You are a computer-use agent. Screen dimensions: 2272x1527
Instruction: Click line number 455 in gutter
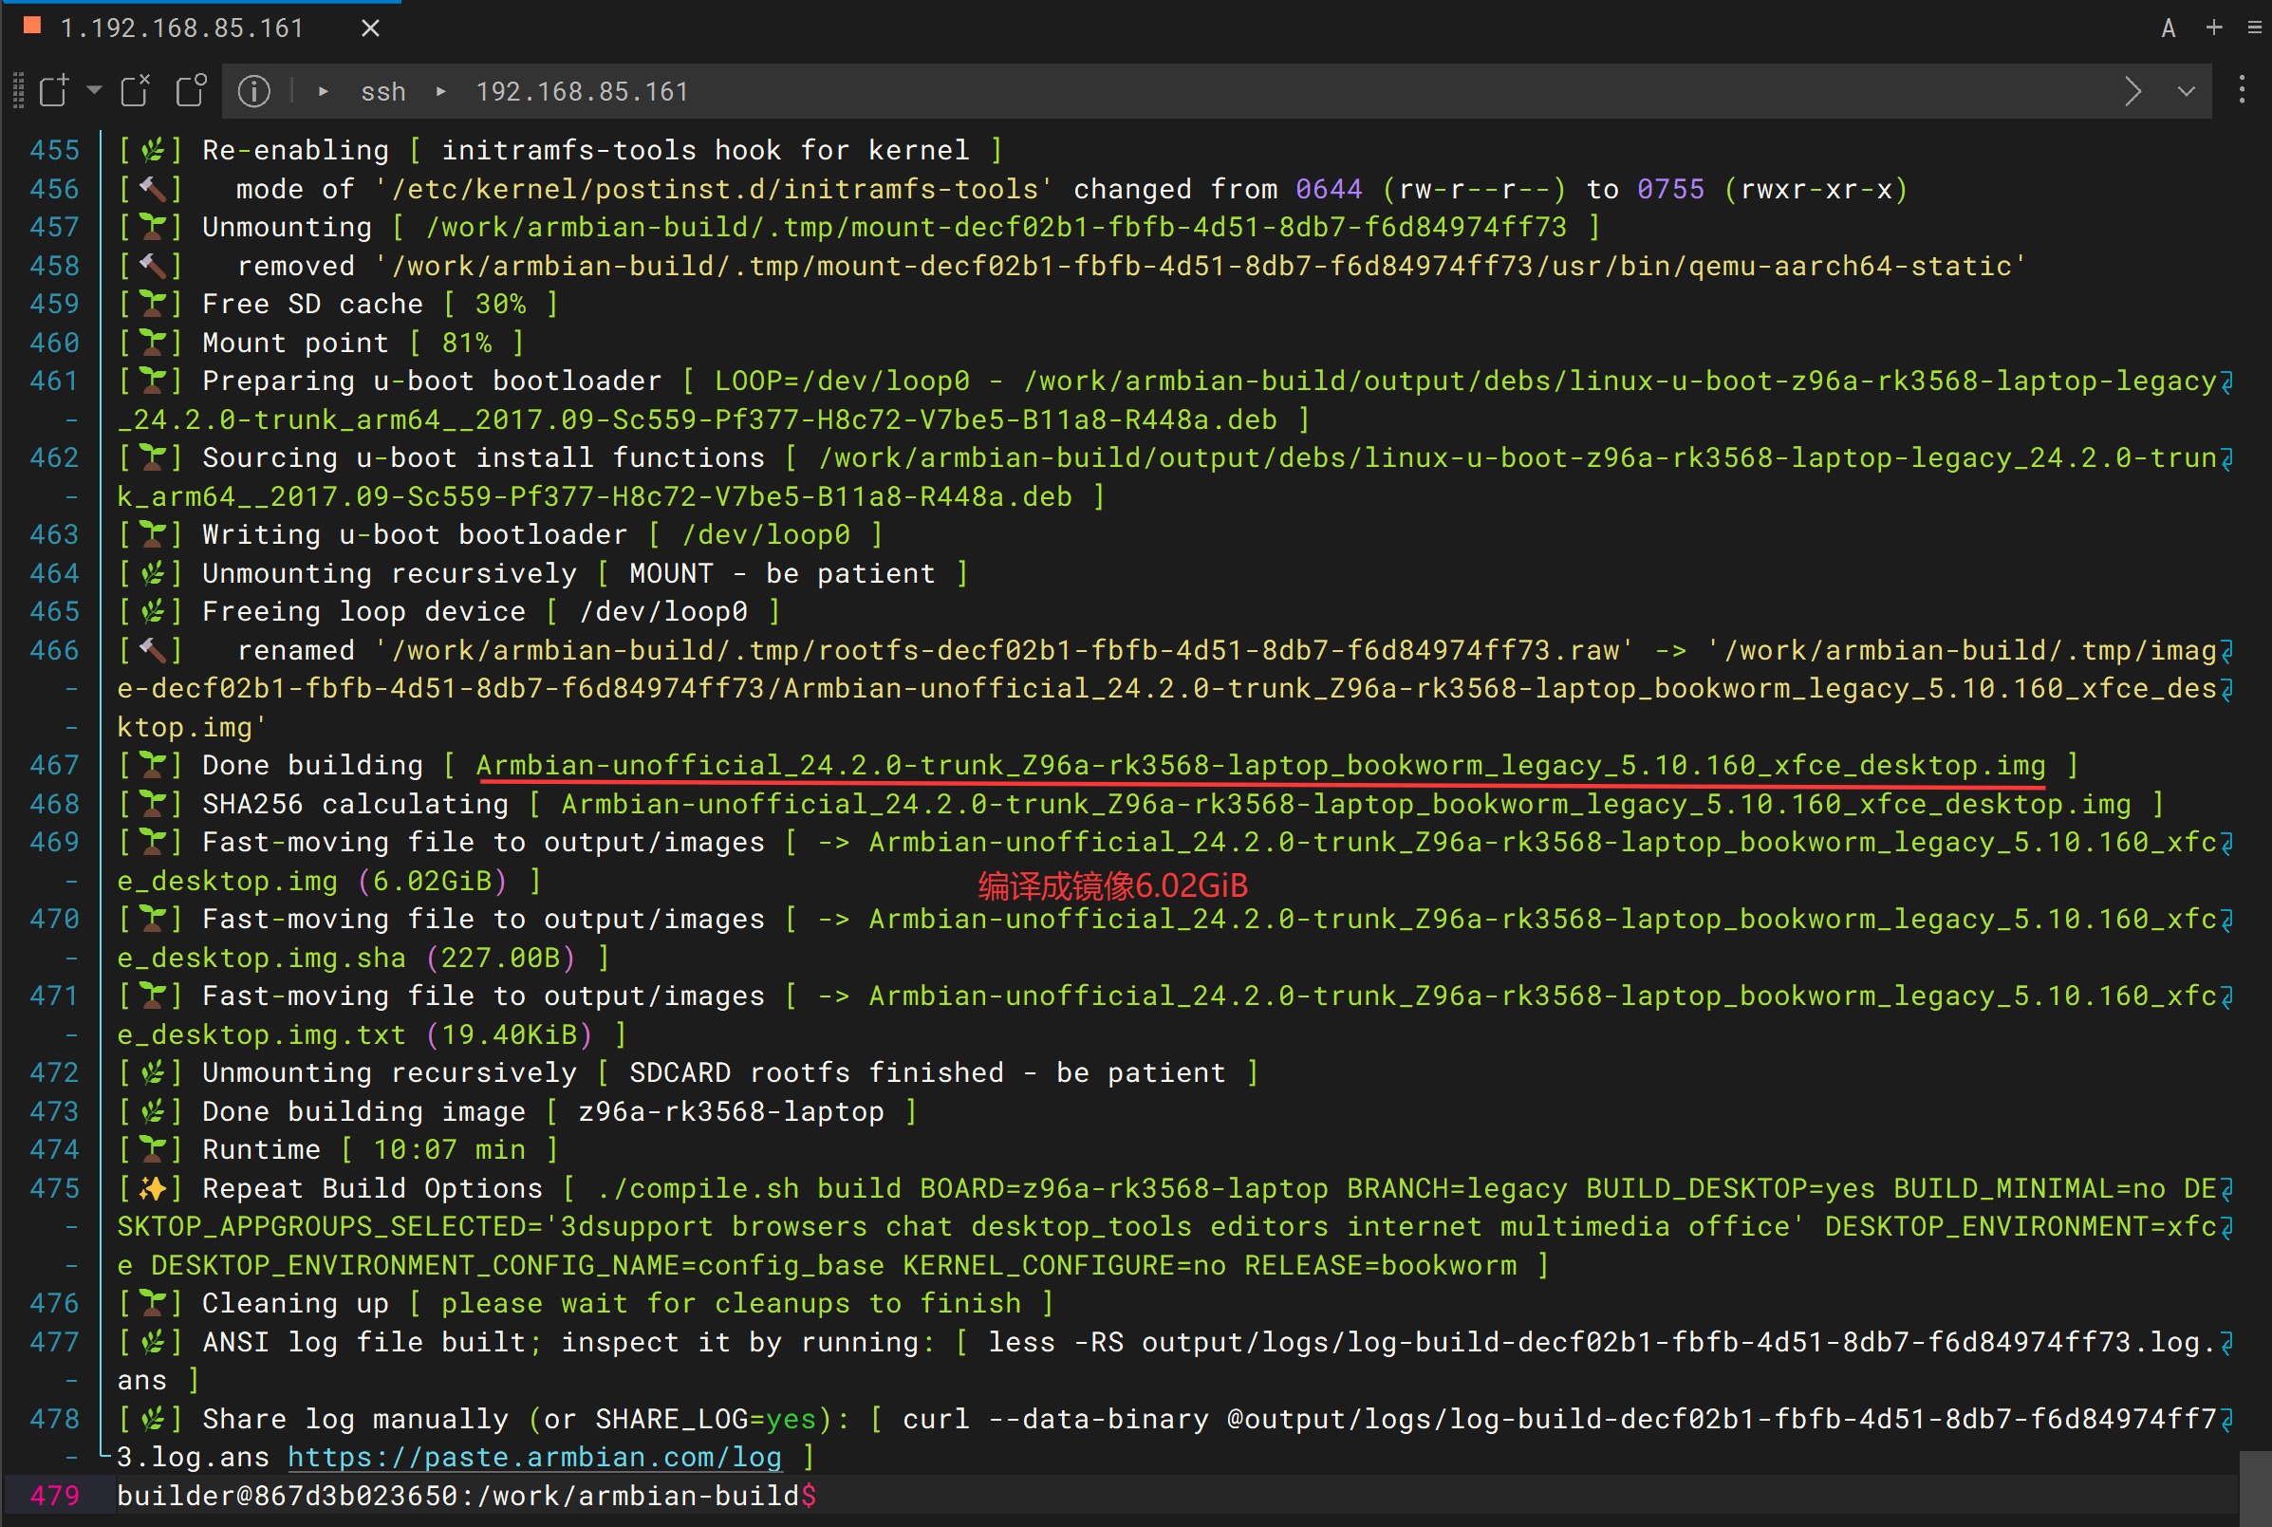point(54,150)
